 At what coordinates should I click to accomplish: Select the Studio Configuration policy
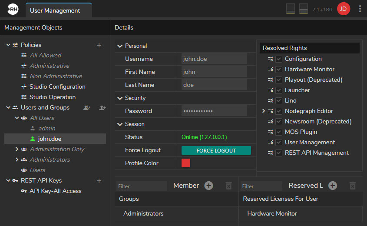(x=57, y=87)
